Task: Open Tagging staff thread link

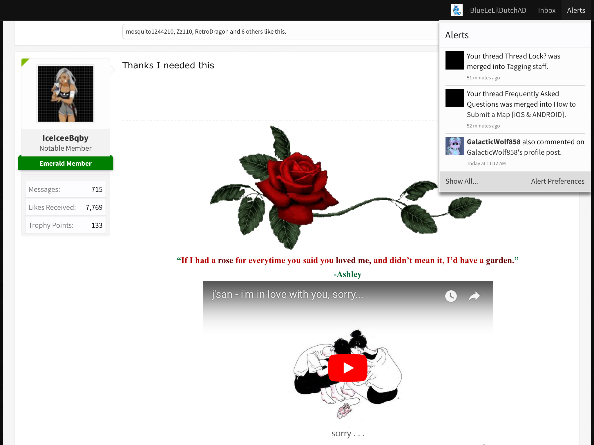Action: coord(527,67)
